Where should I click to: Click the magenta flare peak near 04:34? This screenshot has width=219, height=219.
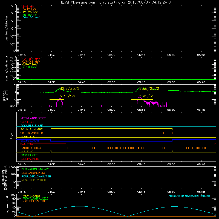[60, 98]
